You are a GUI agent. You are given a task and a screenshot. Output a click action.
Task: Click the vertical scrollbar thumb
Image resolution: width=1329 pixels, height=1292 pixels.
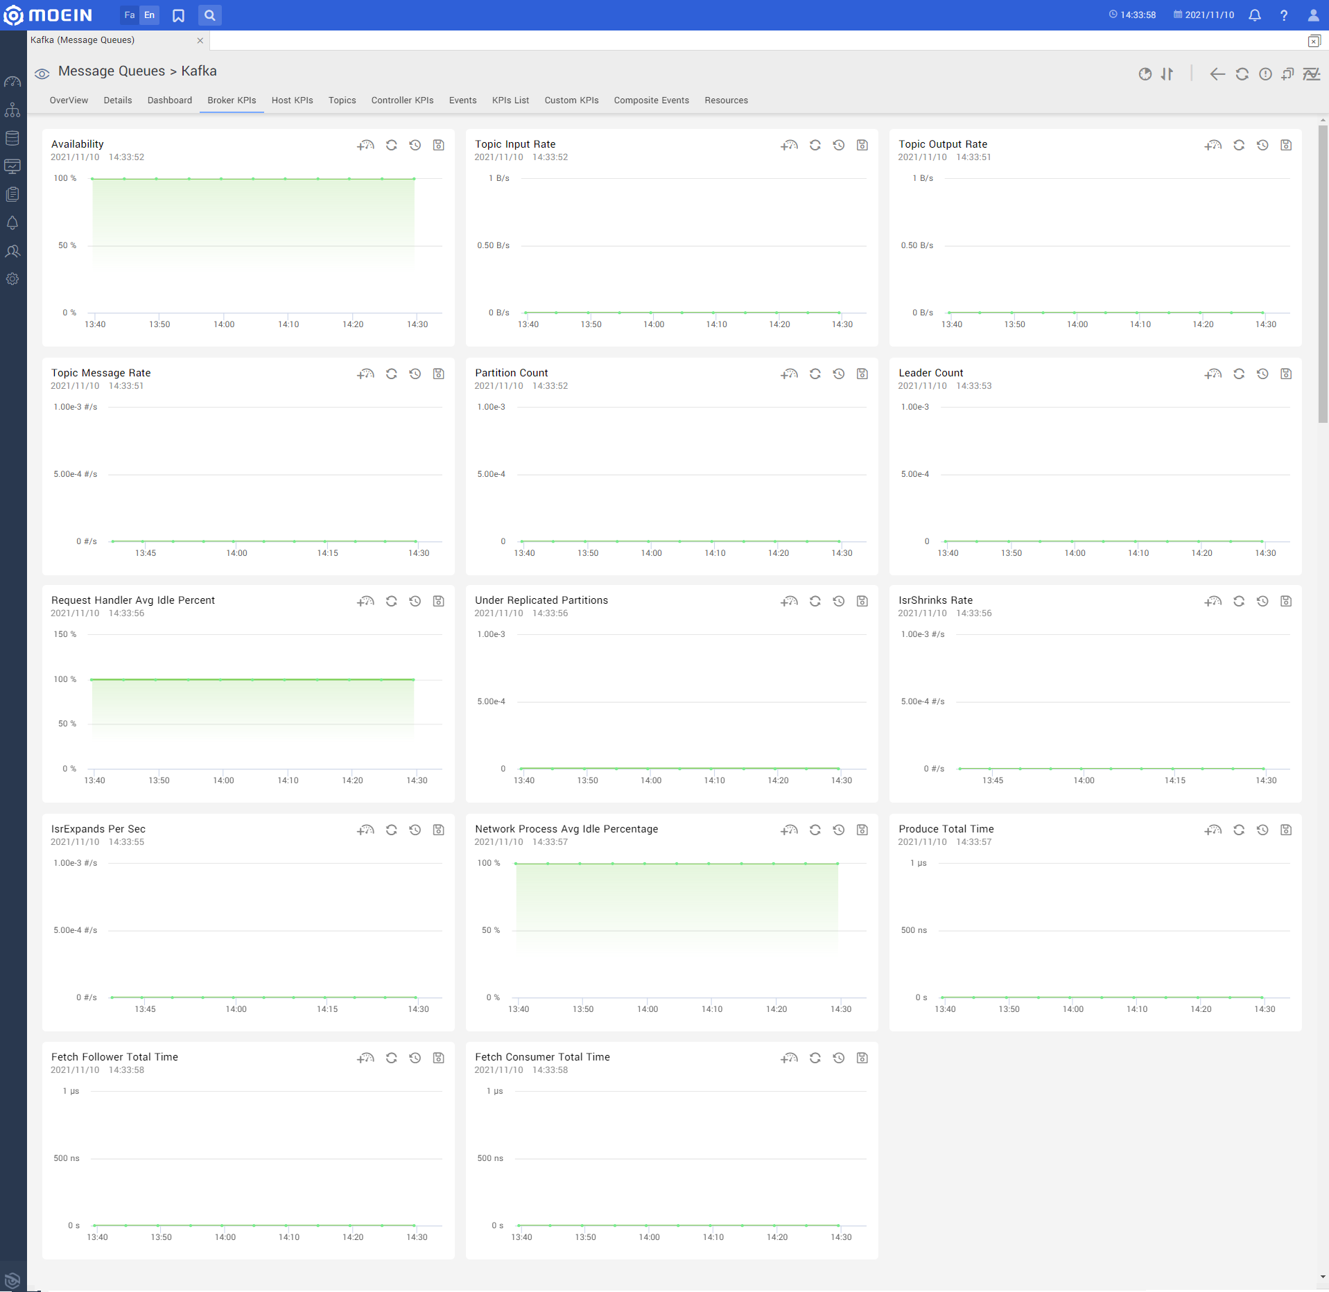point(1323,274)
